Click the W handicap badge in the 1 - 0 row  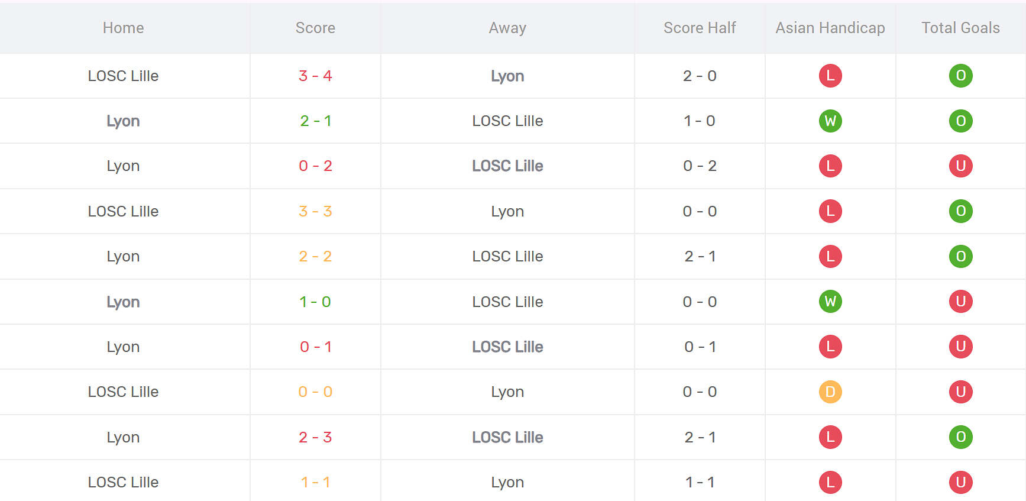click(830, 302)
